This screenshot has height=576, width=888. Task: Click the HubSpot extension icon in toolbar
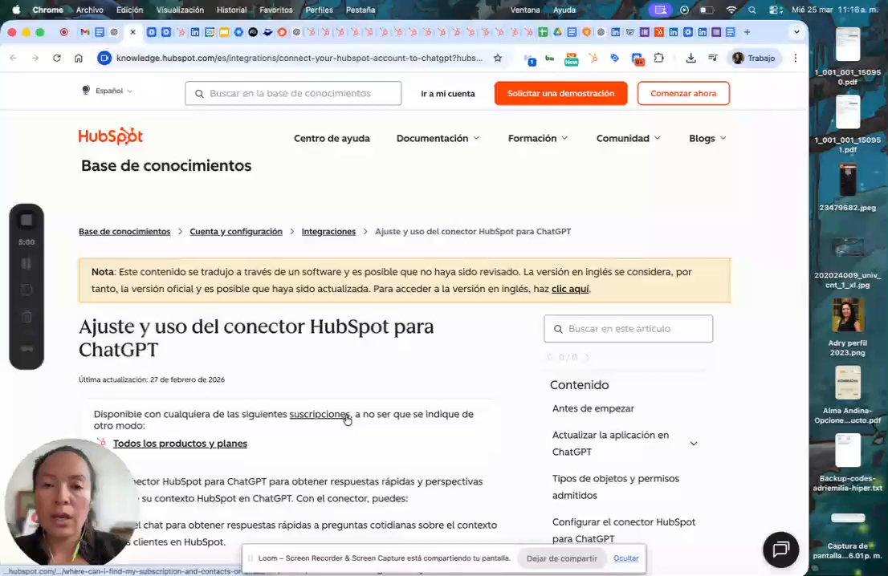pos(593,58)
